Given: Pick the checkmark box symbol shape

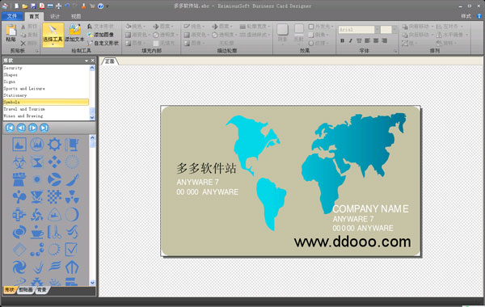Looking at the screenshot, I should click(x=72, y=249).
